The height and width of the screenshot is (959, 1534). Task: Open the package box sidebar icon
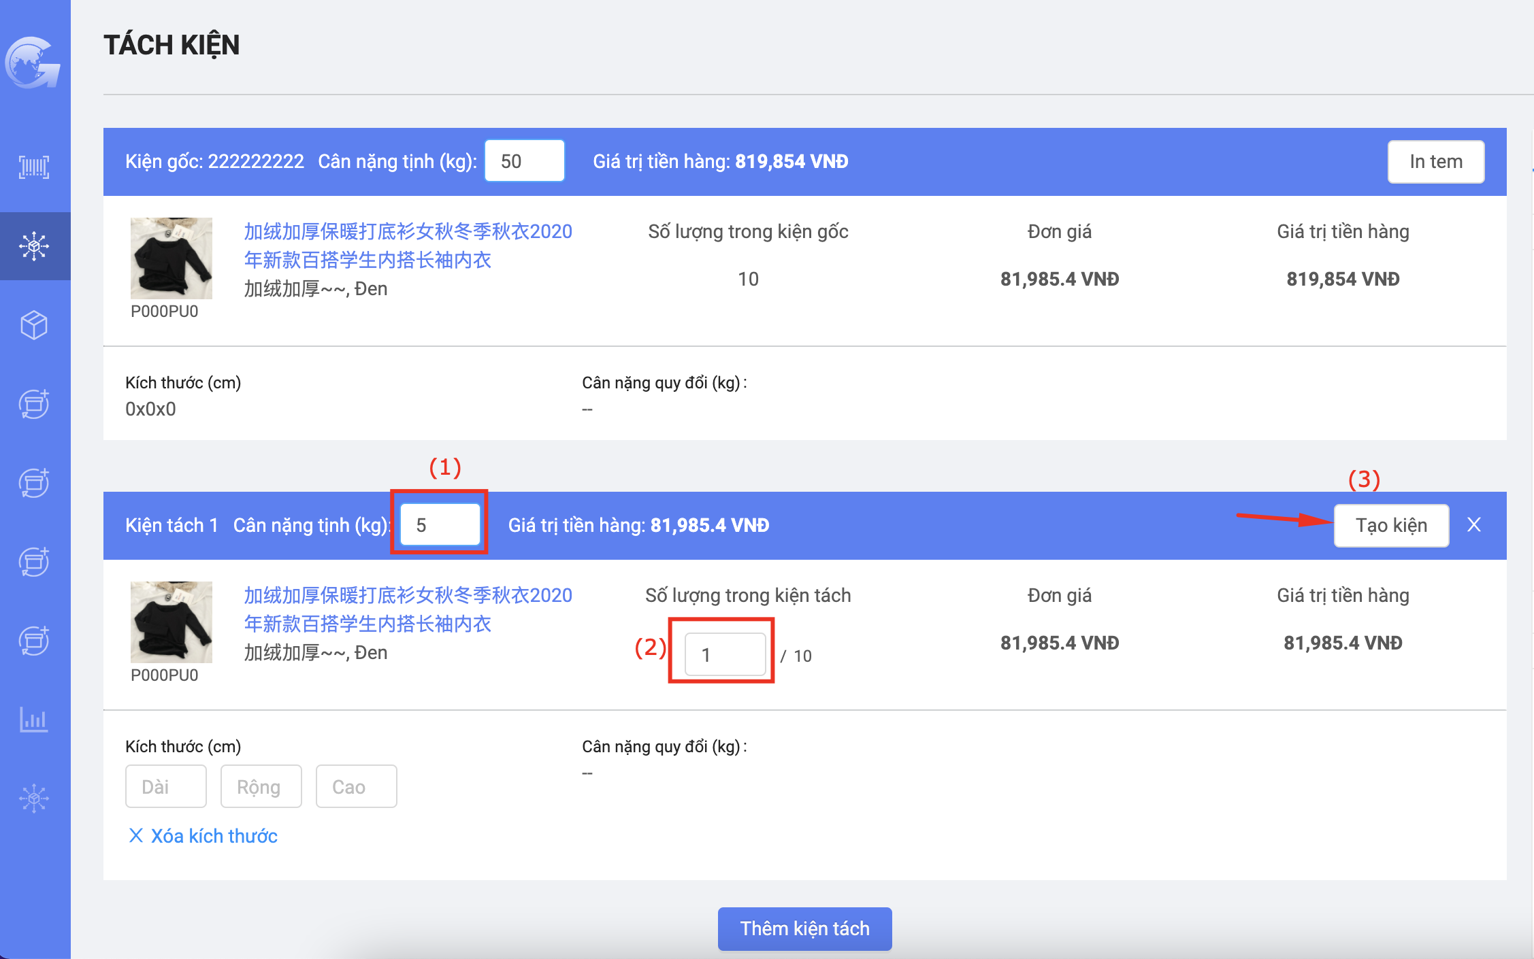point(34,325)
